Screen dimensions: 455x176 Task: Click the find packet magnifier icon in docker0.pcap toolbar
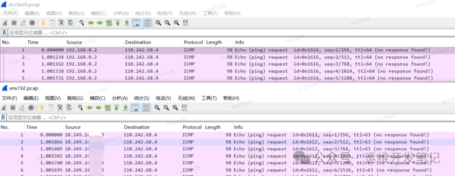click(x=81, y=23)
